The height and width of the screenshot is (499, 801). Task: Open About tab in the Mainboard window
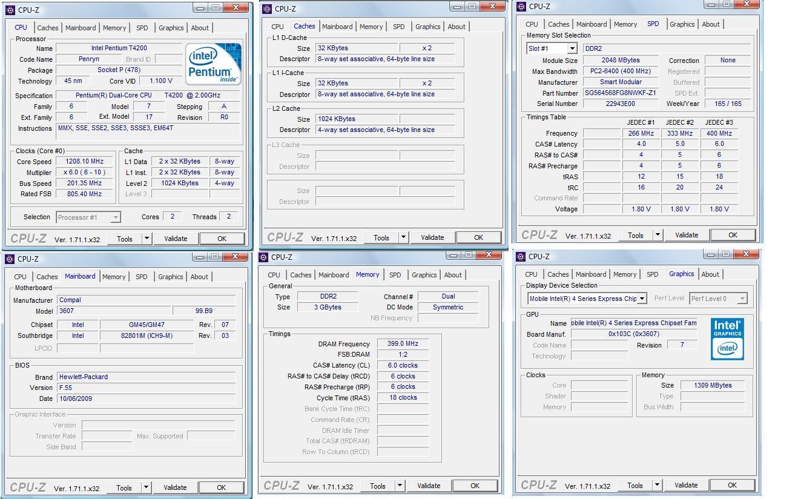tap(199, 277)
